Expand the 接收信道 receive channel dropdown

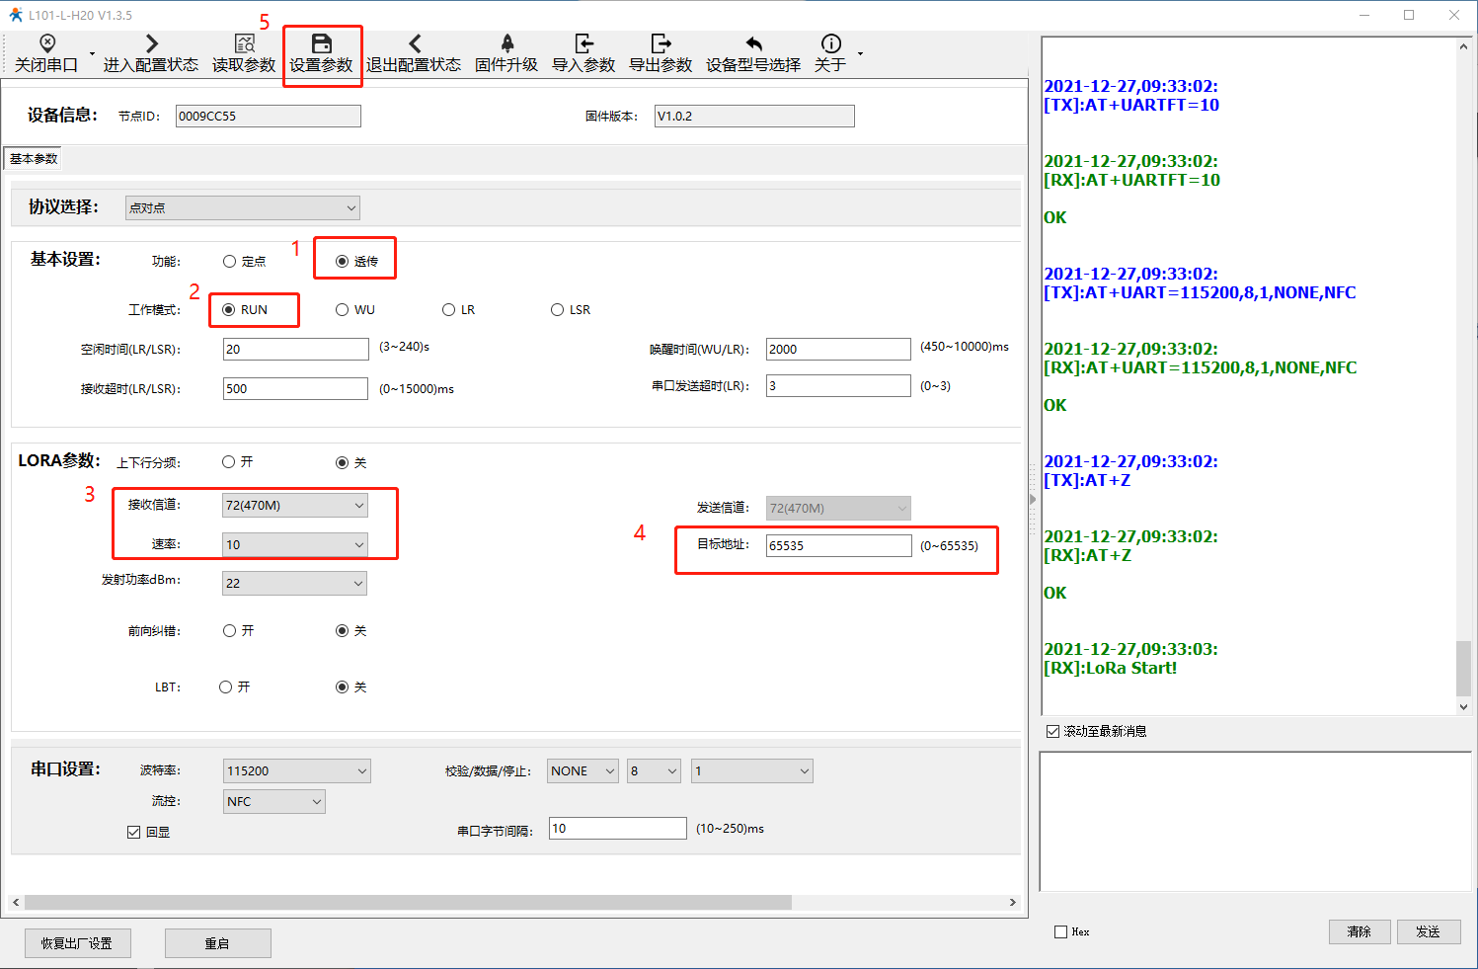(x=294, y=506)
